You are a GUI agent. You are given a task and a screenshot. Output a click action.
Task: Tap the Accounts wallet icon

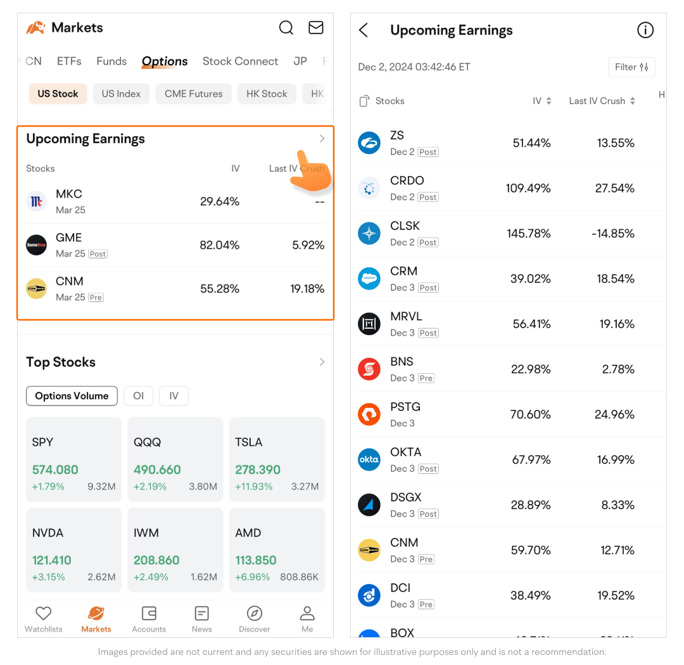(x=149, y=614)
